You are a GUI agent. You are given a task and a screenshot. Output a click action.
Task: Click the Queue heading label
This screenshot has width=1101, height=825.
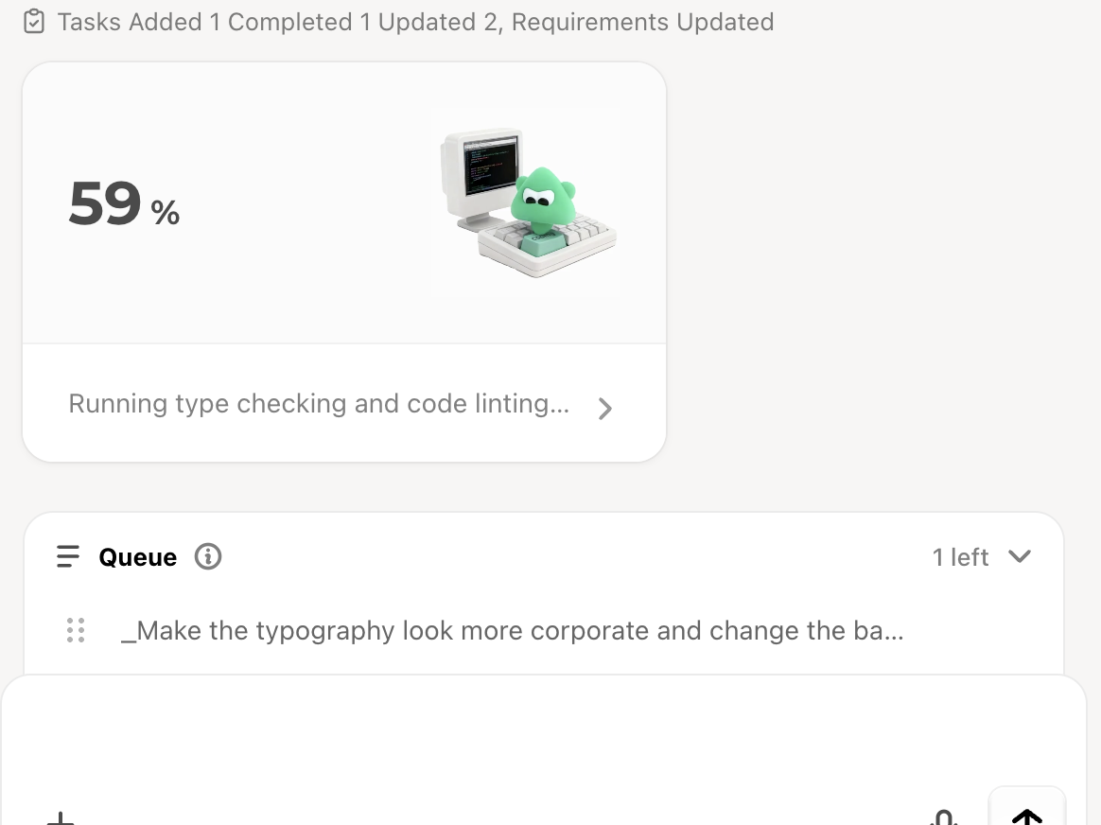(138, 557)
